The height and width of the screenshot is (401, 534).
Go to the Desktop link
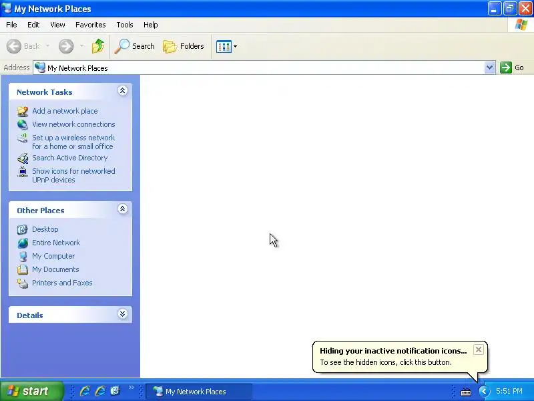tap(45, 229)
